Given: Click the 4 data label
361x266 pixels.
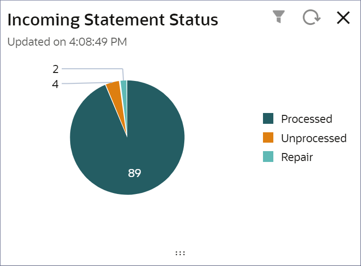Looking at the screenshot, I should tap(55, 84).
